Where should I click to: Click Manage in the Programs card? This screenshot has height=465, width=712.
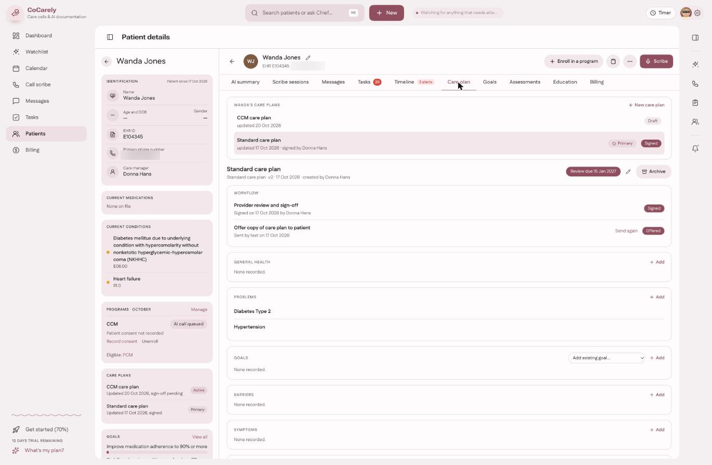199,310
